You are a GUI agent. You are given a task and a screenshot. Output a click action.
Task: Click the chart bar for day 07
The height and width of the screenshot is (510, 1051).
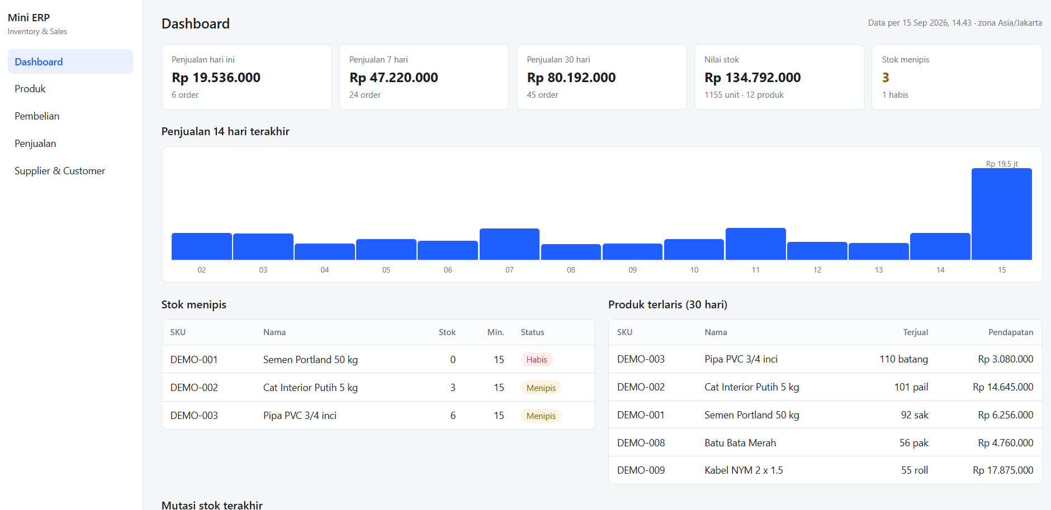pyautogui.click(x=509, y=244)
